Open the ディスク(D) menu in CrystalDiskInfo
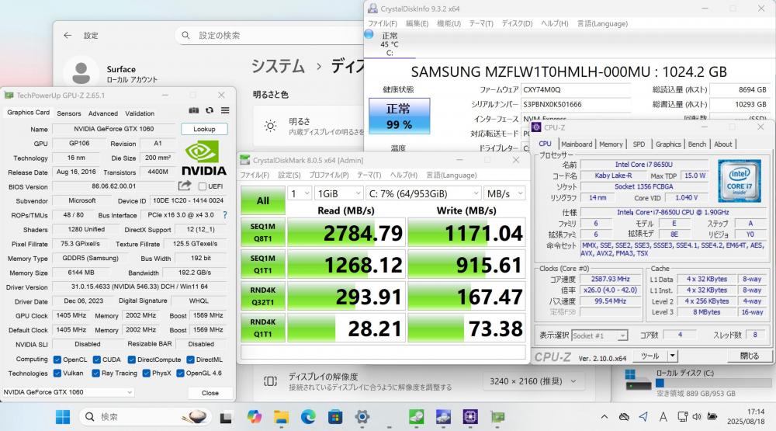The width and height of the screenshot is (776, 431). (517, 23)
